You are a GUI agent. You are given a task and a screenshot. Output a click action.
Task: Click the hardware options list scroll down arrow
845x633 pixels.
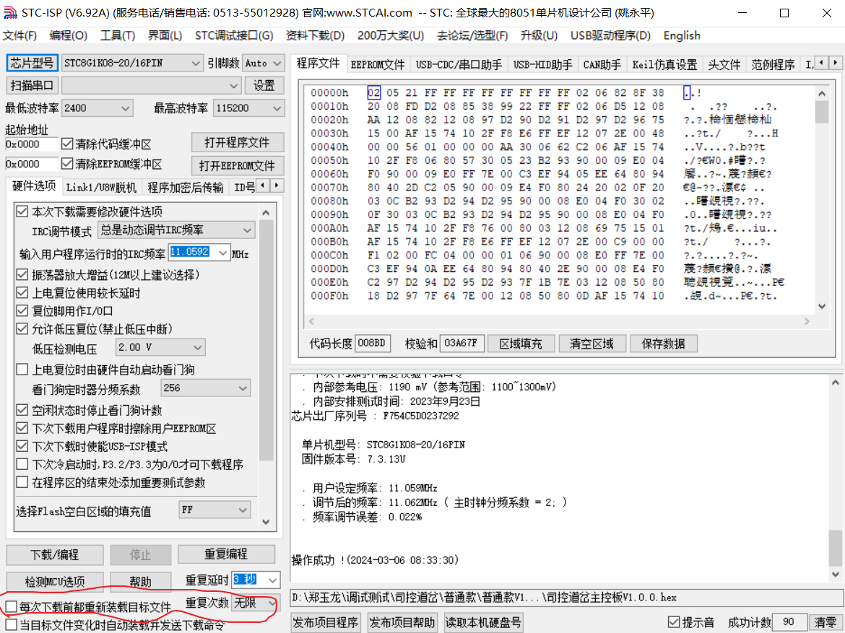point(266,521)
